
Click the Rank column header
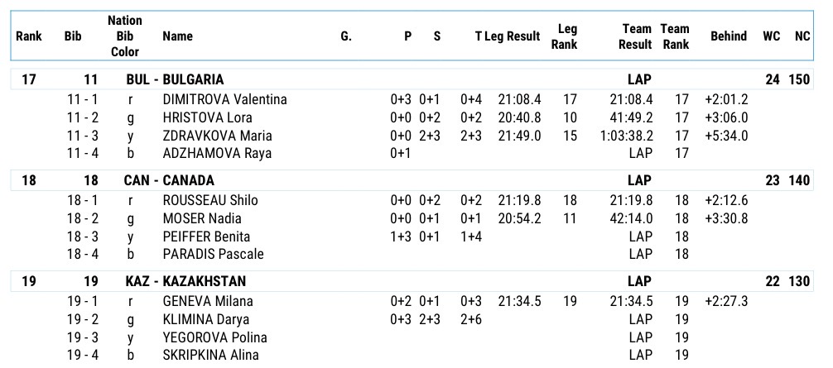[29, 36]
